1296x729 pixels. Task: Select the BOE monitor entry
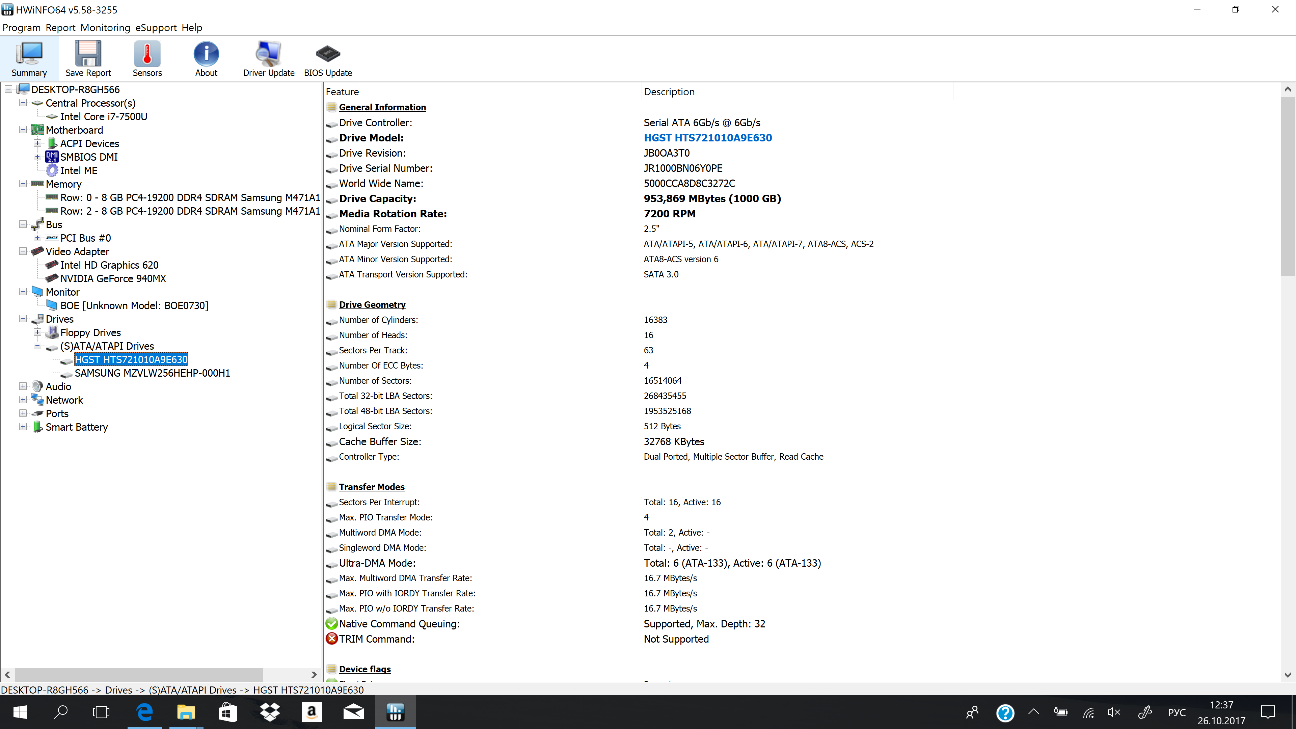pyautogui.click(x=134, y=305)
